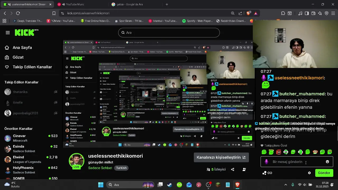Share page icon in address bar
This screenshot has width=338, height=190.
coord(240,13)
